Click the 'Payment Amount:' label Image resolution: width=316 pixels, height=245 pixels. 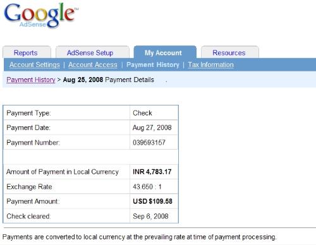(33, 201)
